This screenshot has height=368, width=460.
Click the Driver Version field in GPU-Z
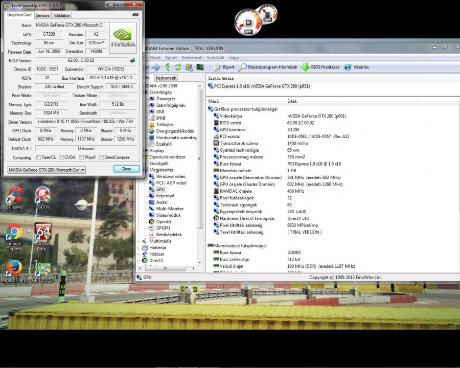coord(85,122)
